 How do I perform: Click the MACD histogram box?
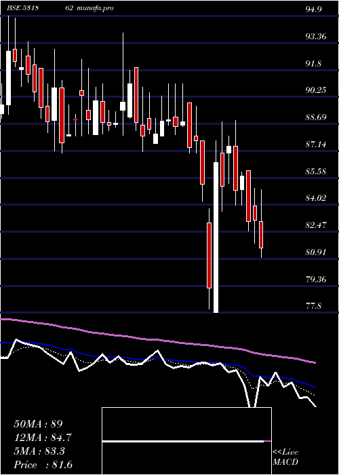coord(186,441)
